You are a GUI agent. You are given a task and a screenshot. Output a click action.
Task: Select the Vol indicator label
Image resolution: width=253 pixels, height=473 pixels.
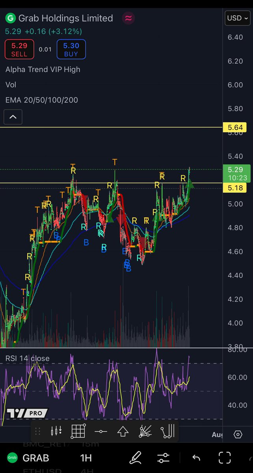(x=11, y=85)
